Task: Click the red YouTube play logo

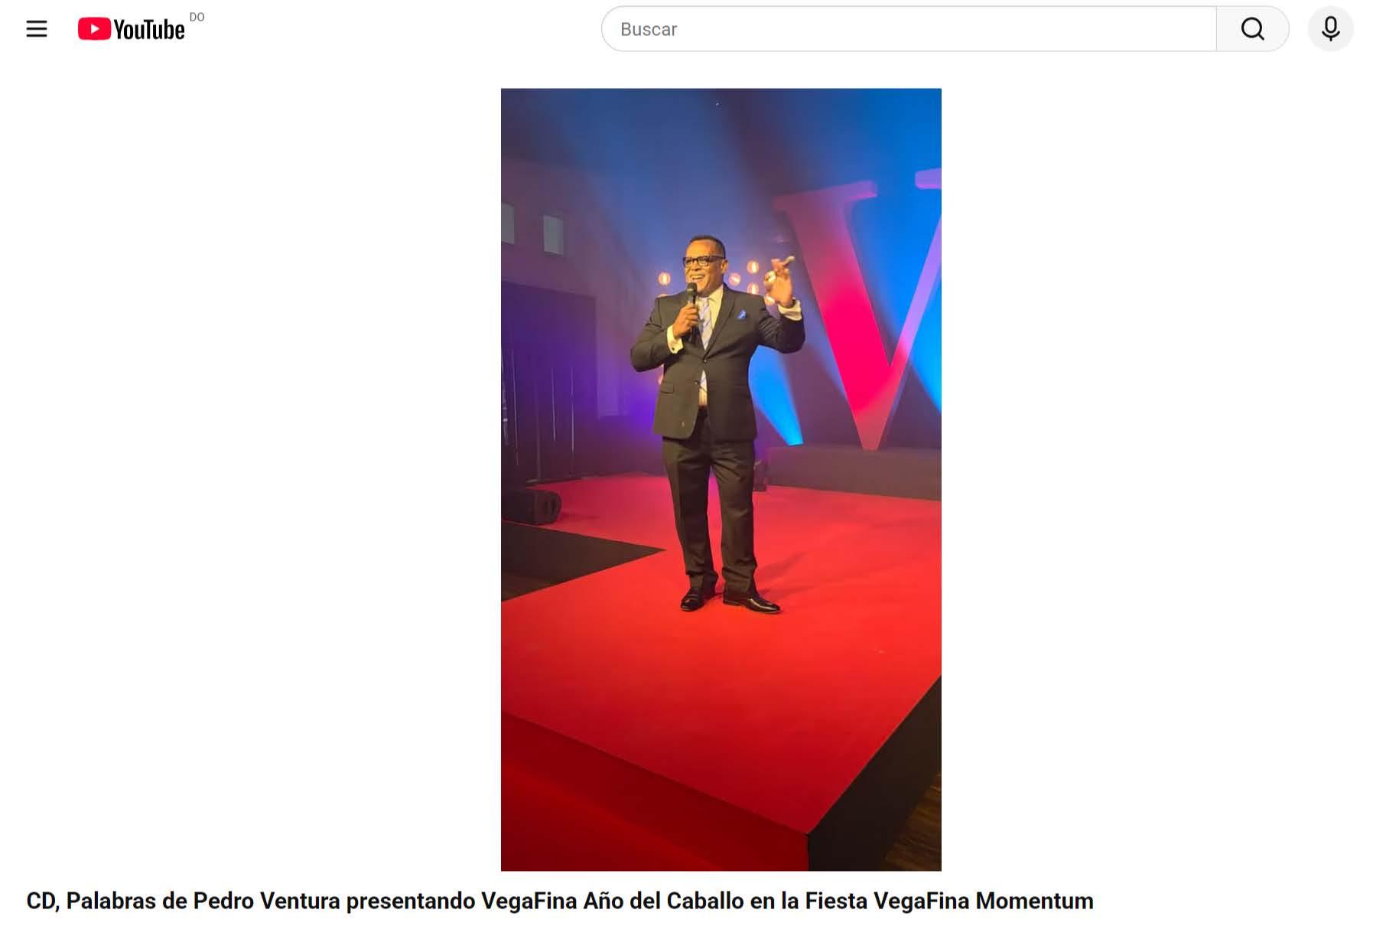Action: [x=94, y=29]
